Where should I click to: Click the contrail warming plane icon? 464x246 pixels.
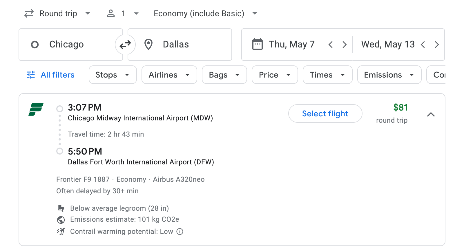61,231
